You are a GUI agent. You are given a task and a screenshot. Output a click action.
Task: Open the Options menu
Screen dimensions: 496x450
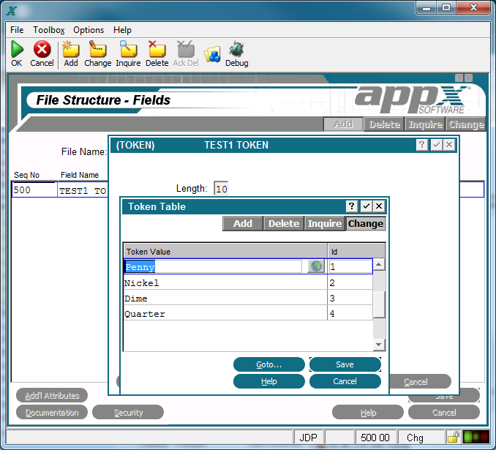pyautogui.click(x=89, y=30)
